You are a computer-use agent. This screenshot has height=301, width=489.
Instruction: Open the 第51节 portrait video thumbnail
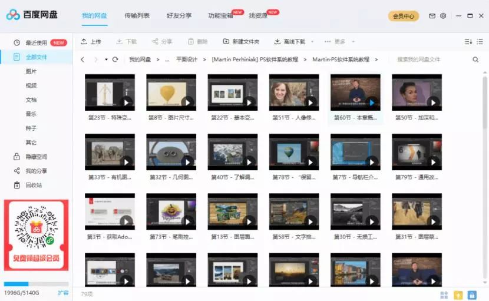click(294, 92)
